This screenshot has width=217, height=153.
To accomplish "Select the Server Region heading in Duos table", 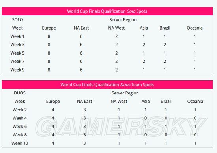I will (x=125, y=93).
